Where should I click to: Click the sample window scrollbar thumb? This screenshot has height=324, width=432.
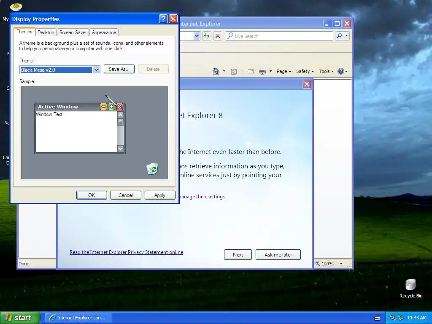point(120,122)
